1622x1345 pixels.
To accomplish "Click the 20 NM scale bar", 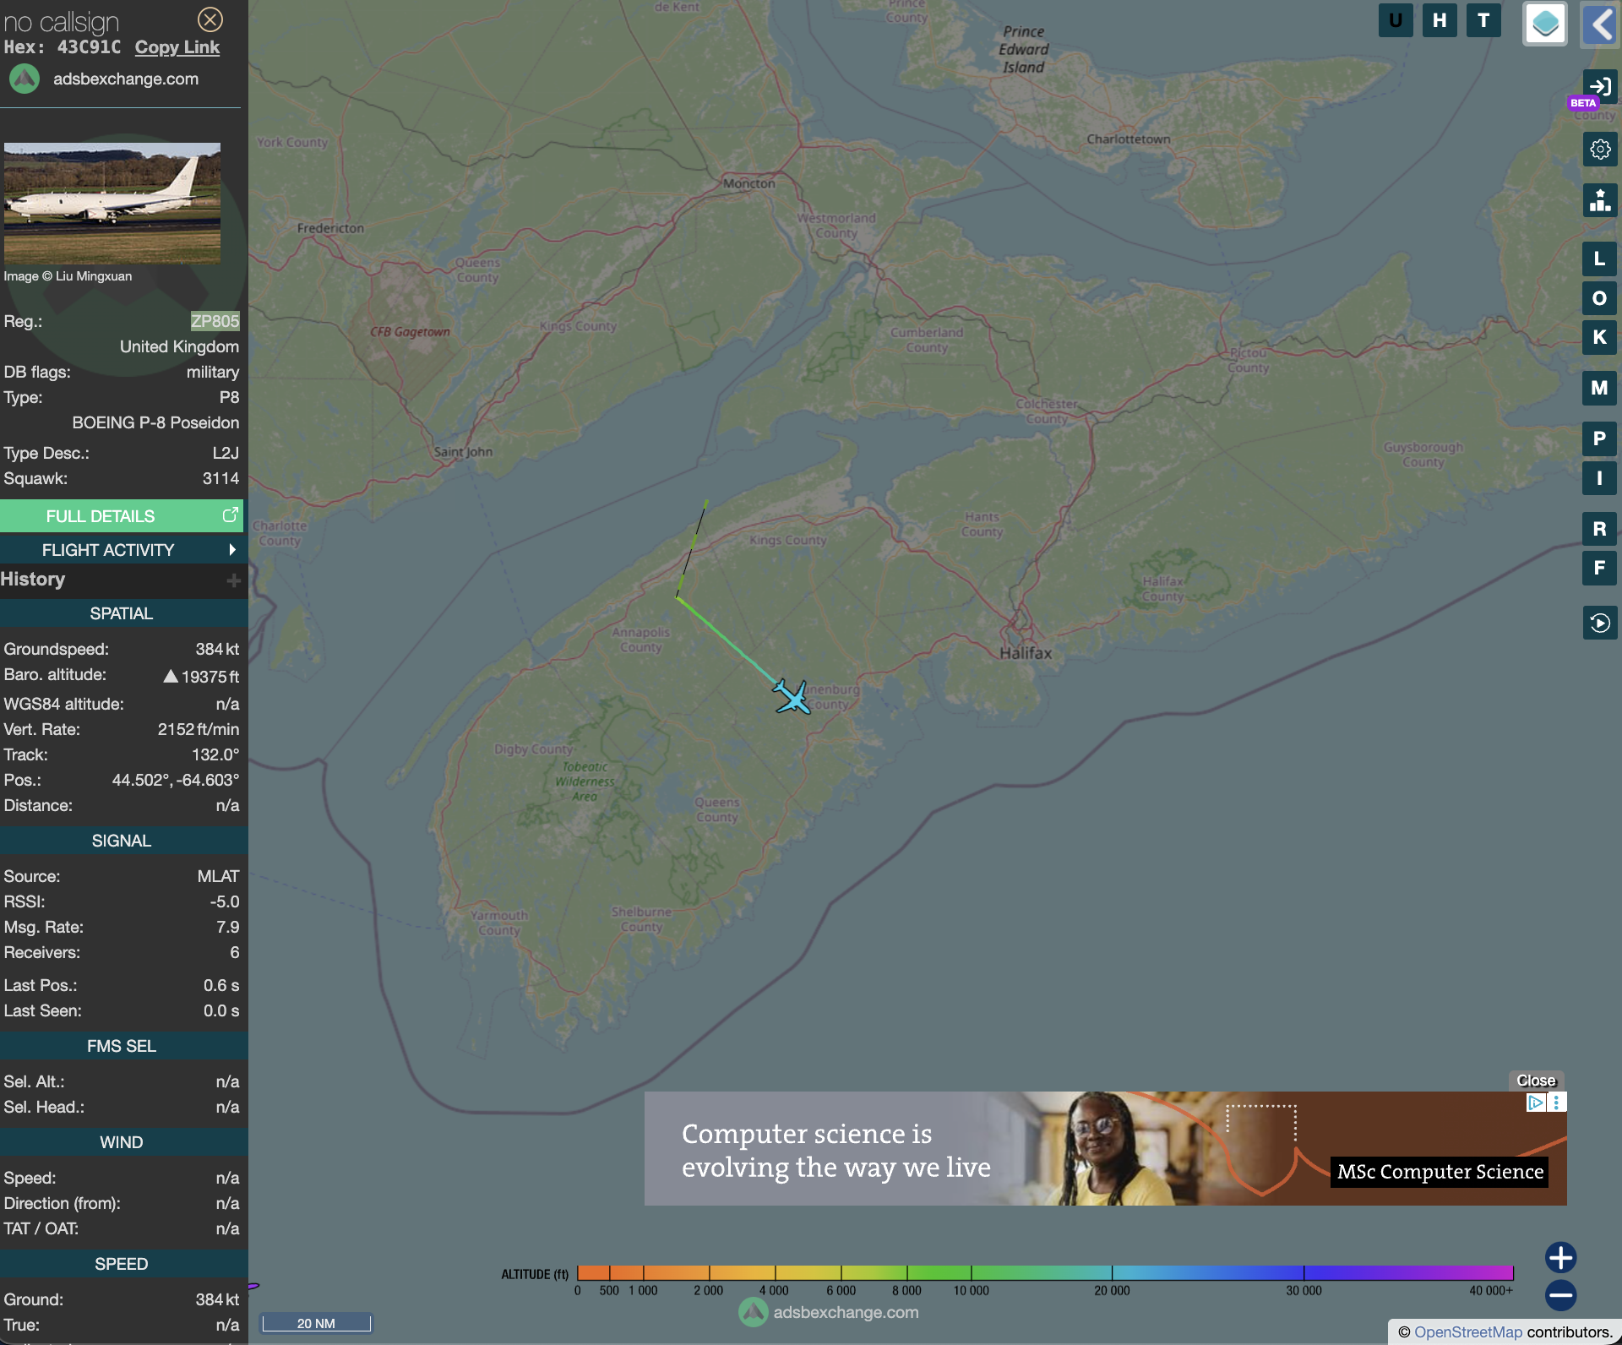I will pos(316,1323).
